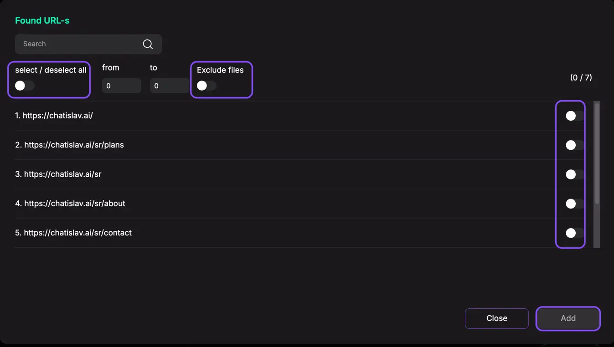Click the Close button
Viewport: 614px width, 347px height.
[497, 318]
